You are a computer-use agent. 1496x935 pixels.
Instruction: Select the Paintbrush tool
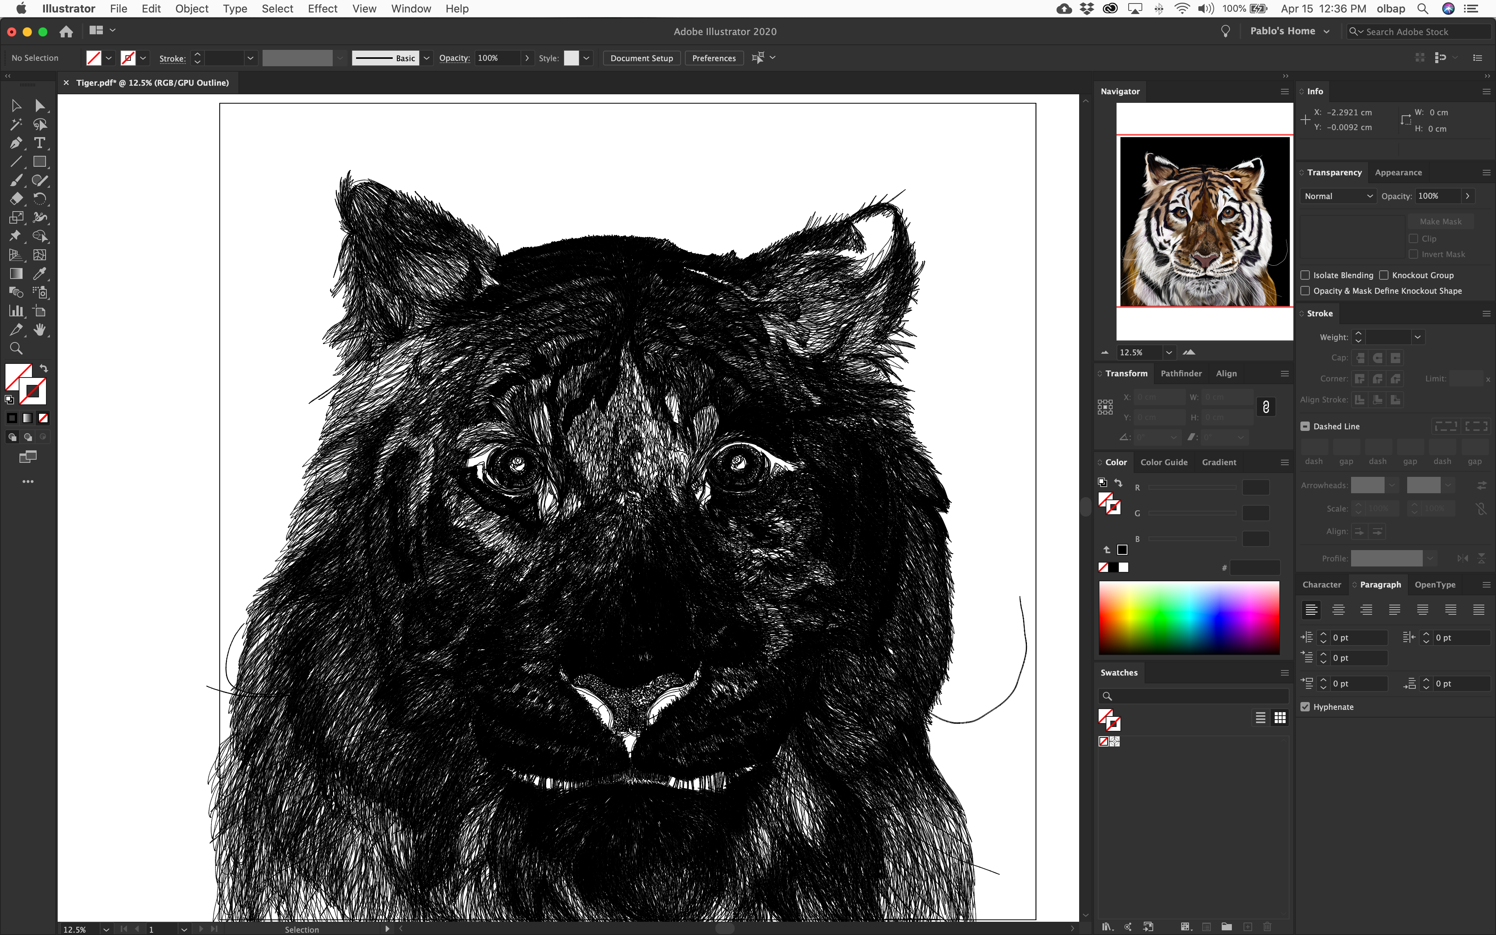pos(16,180)
